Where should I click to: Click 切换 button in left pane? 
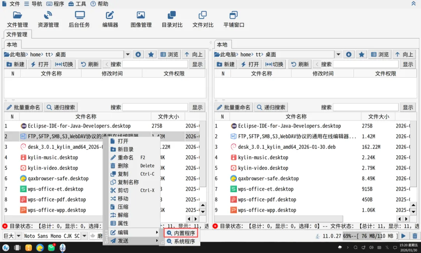pyautogui.click(x=64, y=64)
